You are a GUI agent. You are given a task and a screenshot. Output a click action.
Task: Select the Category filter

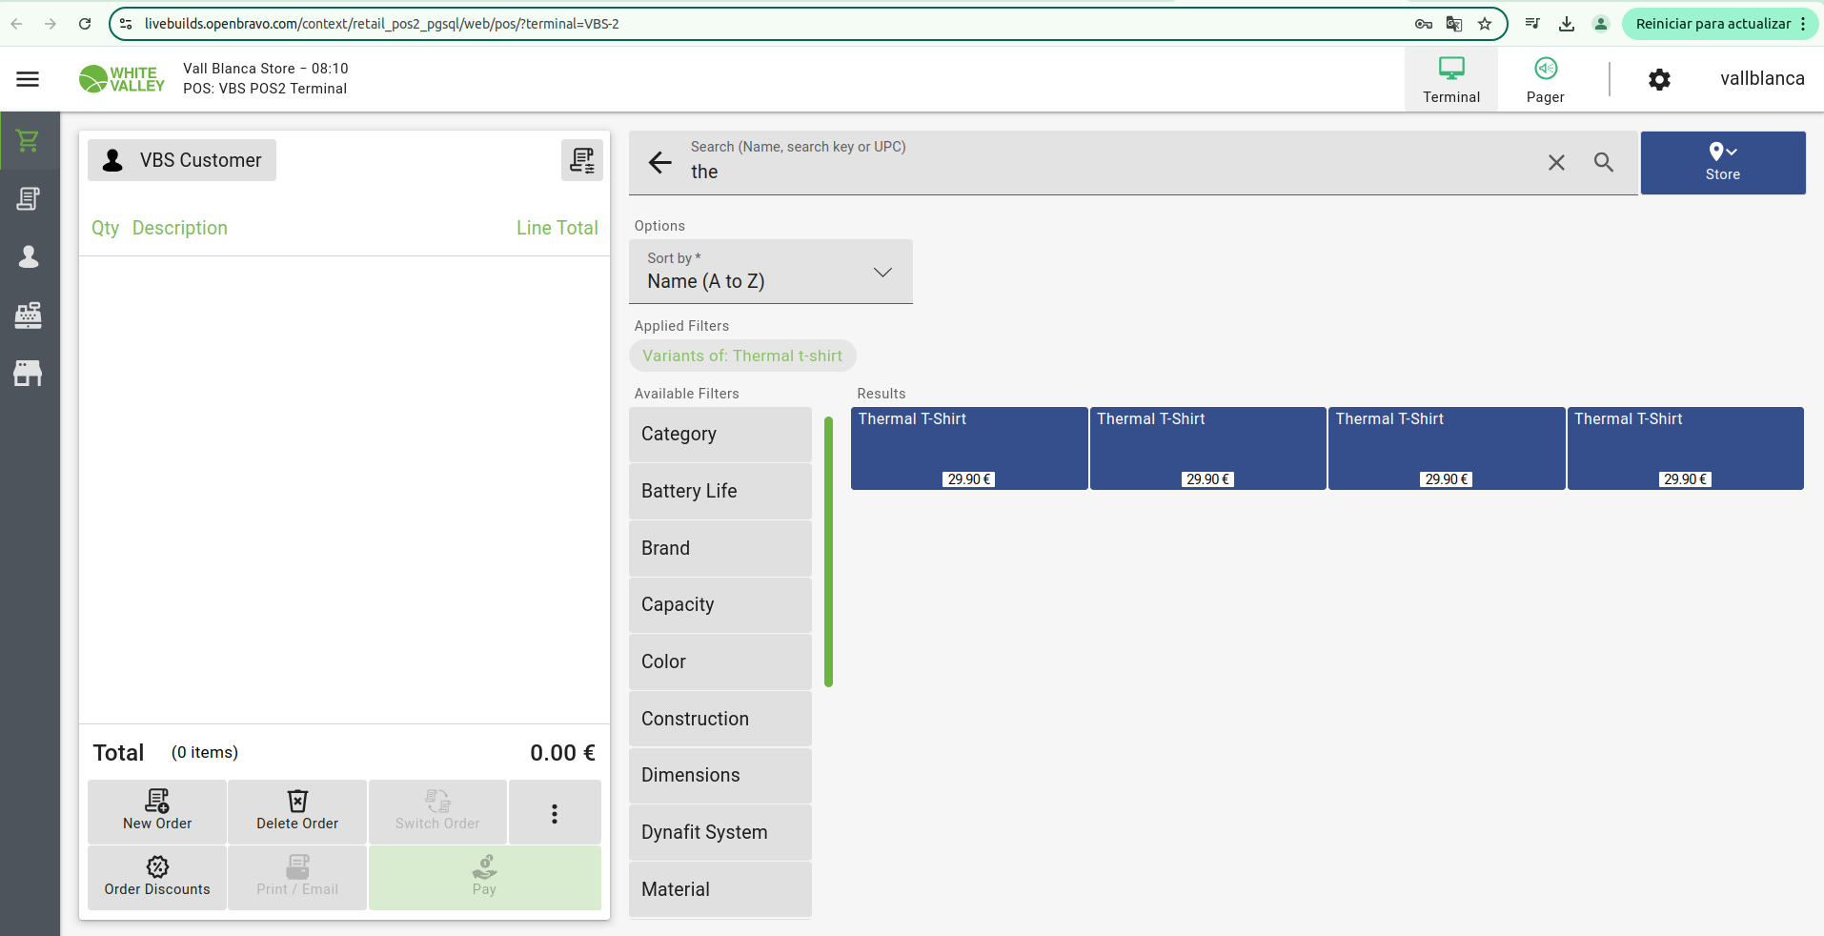[x=719, y=435]
